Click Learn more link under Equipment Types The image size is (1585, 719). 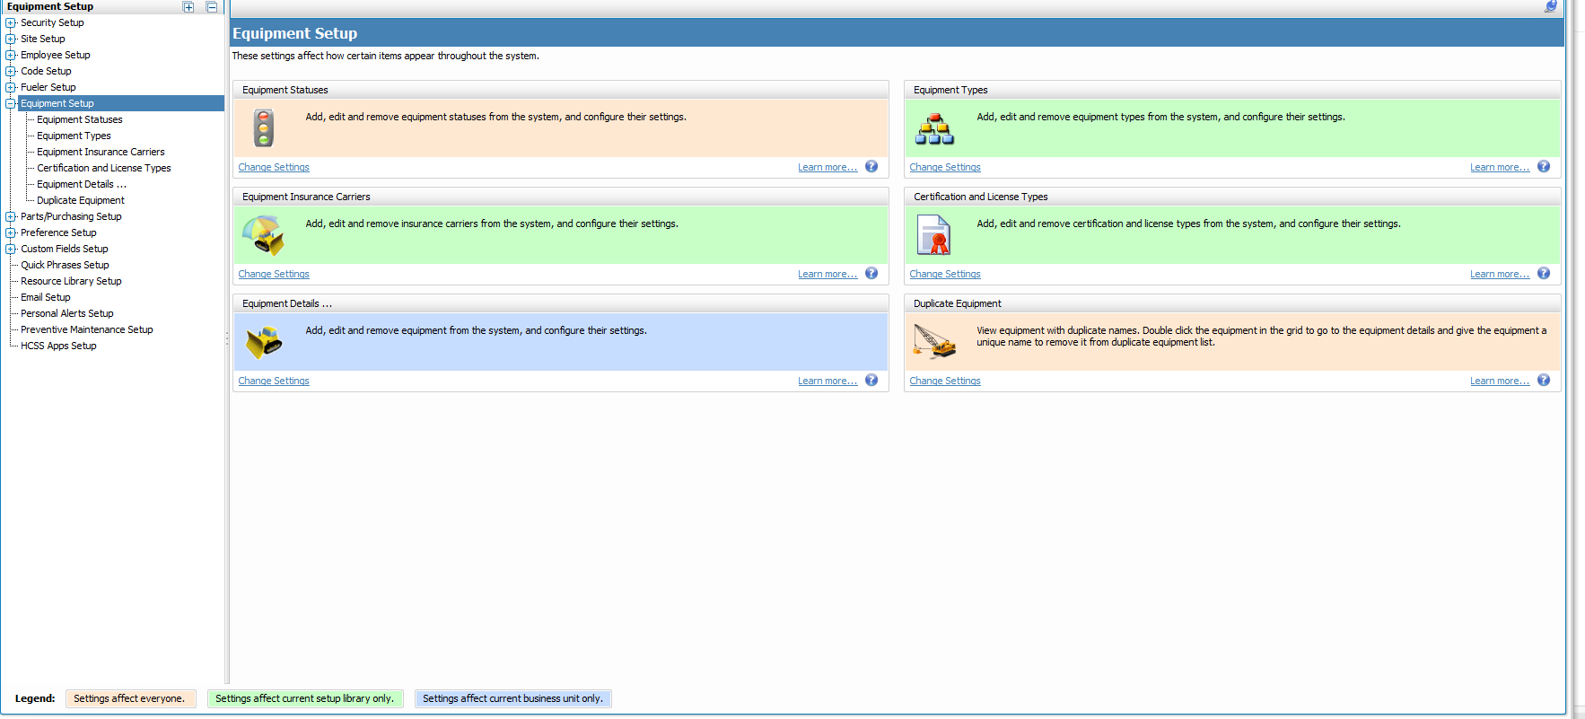[x=1499, y=168]
